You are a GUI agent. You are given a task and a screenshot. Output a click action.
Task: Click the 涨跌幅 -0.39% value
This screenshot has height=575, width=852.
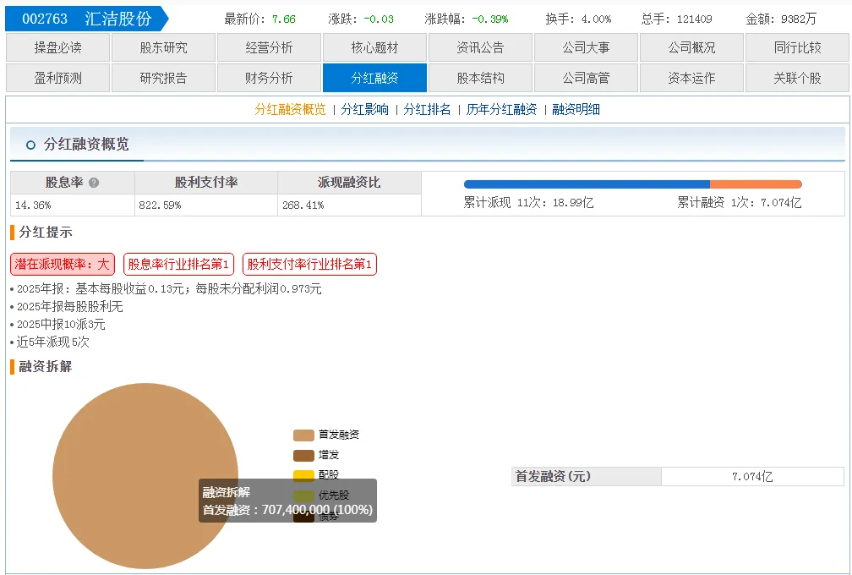pyautogui.click(x=490, y=19)
